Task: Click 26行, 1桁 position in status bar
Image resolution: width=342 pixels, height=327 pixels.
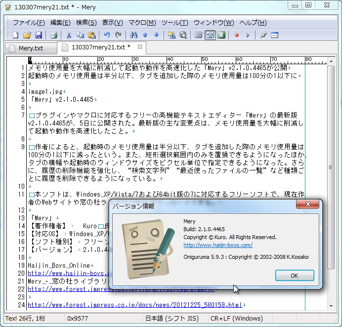Action: point(32,319)
